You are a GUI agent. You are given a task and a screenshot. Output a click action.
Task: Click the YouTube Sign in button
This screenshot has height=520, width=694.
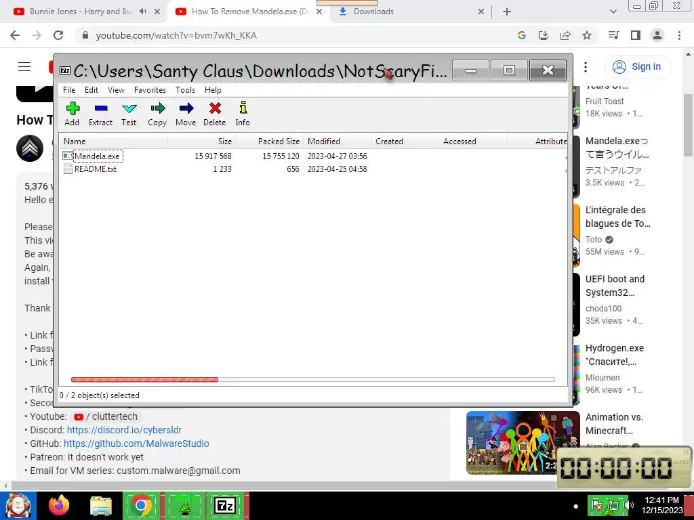[x=637, y=67]
